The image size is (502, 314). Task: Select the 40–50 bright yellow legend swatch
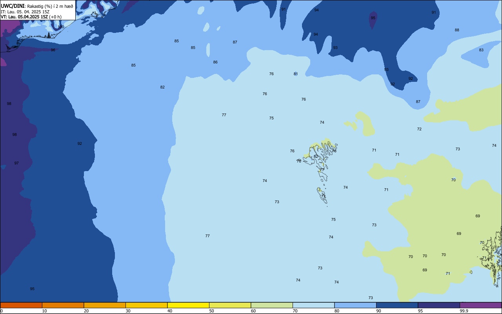coord(188,305)
